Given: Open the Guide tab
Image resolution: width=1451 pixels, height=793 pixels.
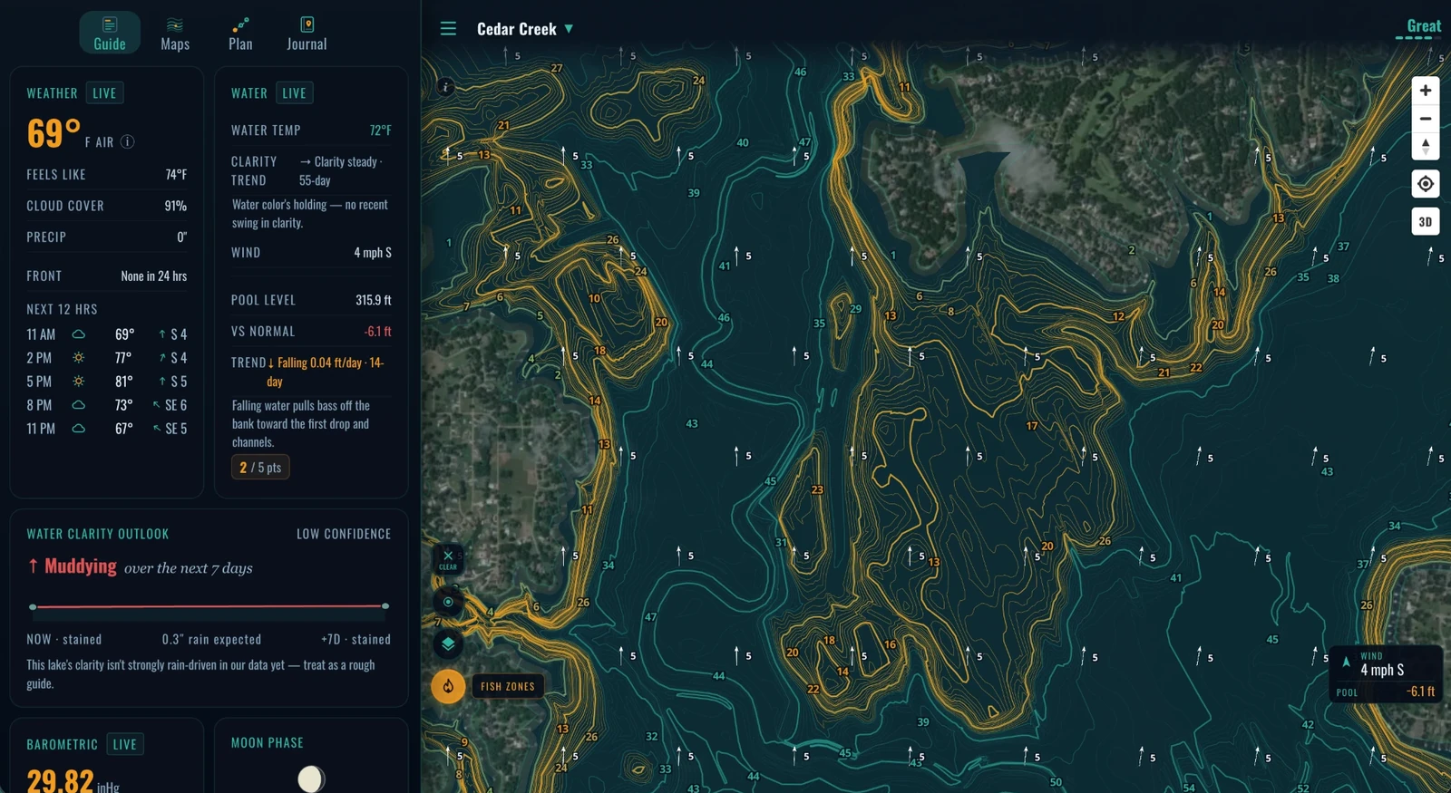Looking at the screenshot, I should (110, 33).
